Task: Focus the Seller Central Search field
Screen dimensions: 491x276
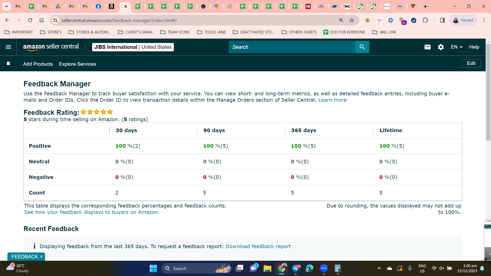Action: click(x=292, y=47)
